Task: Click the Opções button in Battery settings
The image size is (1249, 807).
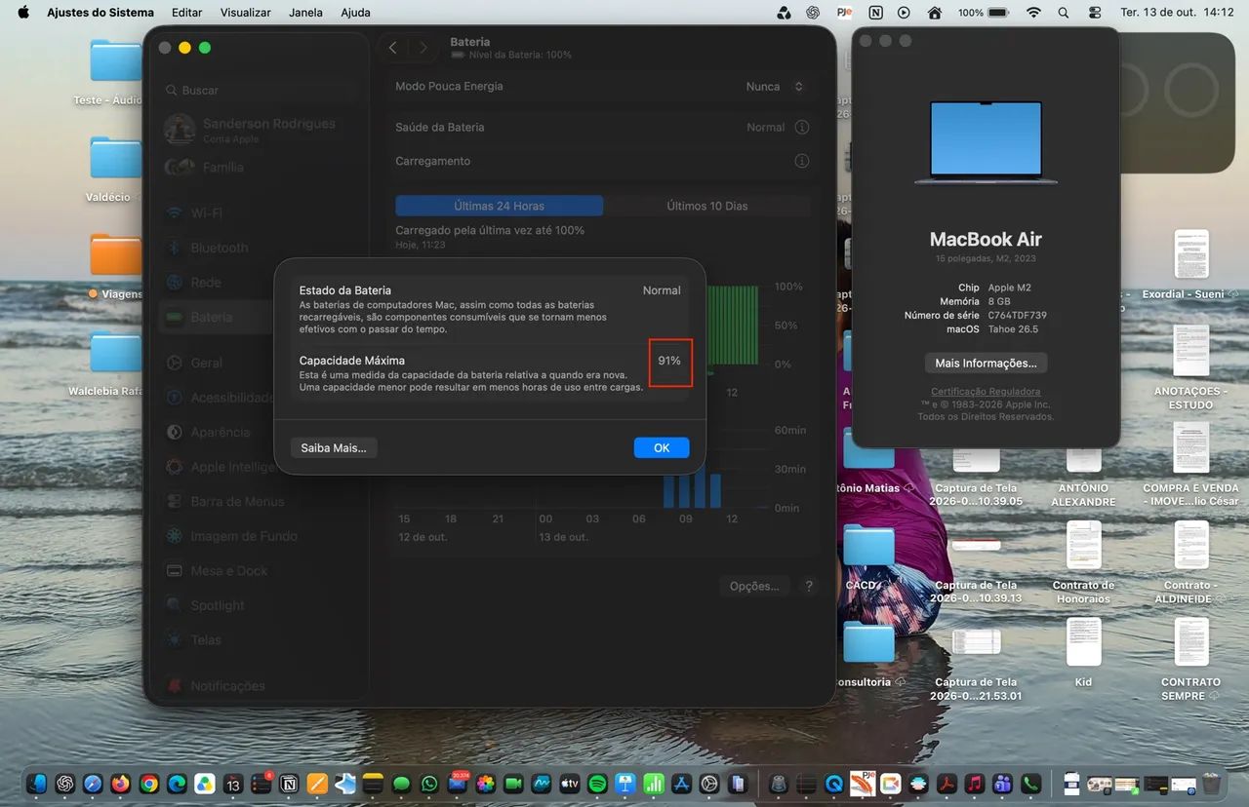Action: pyautogui.click(x=754, y=586)
